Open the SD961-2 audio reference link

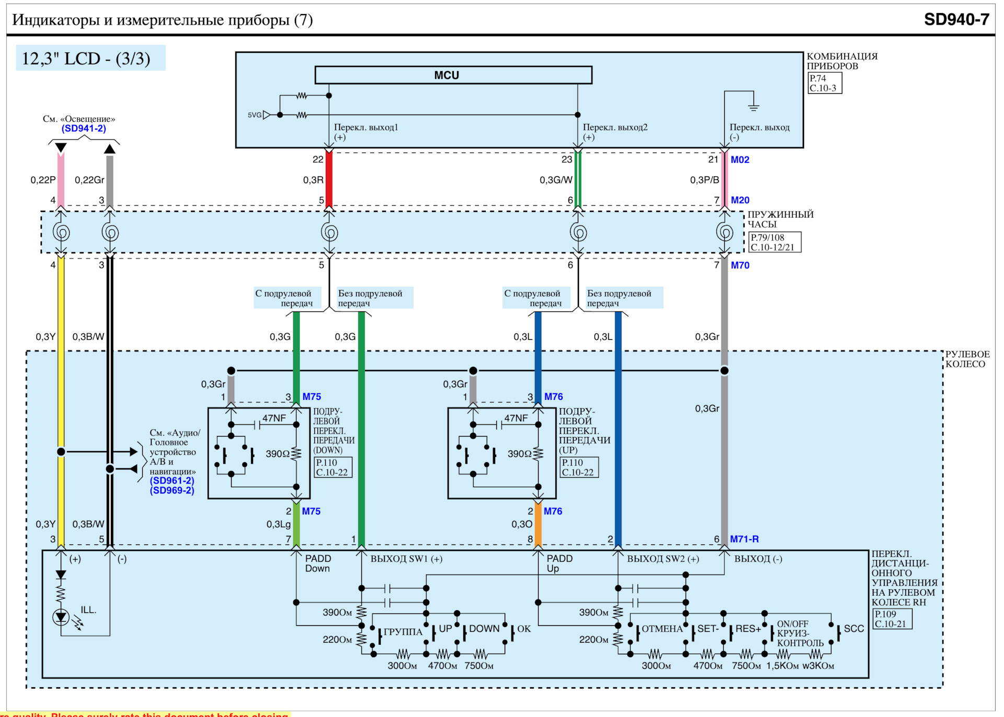[172, 480]
